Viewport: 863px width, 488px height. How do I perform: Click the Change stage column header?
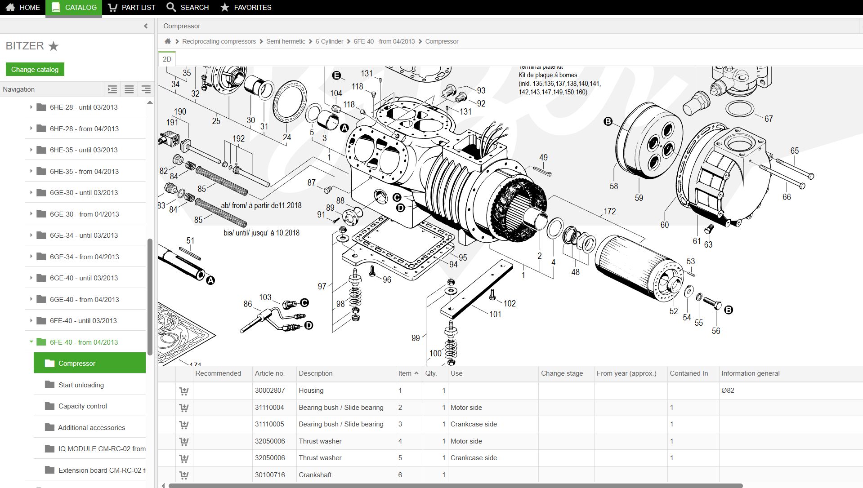click(x=566, y=373)
